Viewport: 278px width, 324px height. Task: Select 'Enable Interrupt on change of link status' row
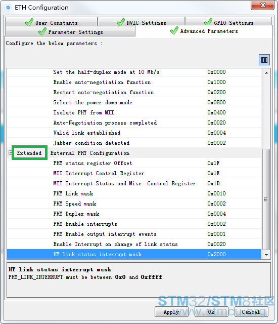pos(134,244)
